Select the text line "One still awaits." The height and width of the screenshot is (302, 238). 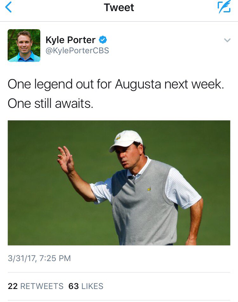click(50, 103)
